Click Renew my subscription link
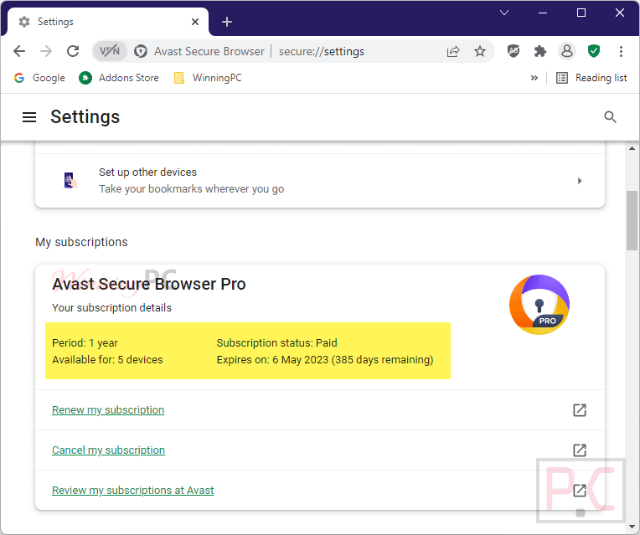640x535 pixels. [x=108, y=410]
